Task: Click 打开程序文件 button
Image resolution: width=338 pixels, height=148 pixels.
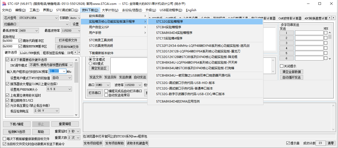Action: (68, 40)
